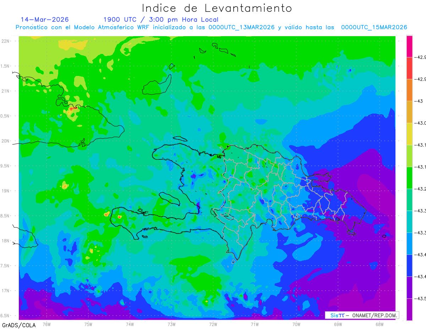Click the '69W' longitude label

[x=338, y=324]
